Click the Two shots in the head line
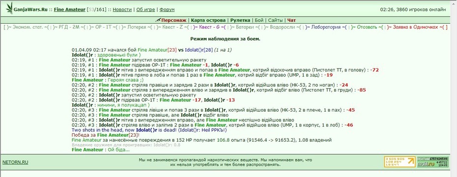The height and width of the screenshot is (177, 457). [x=149, y=130]
